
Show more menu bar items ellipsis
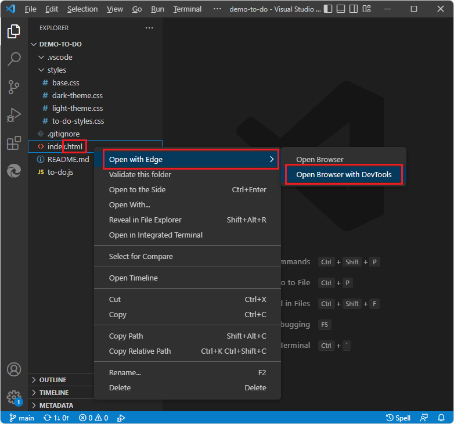pyautogui.click(x=217, y=9)
